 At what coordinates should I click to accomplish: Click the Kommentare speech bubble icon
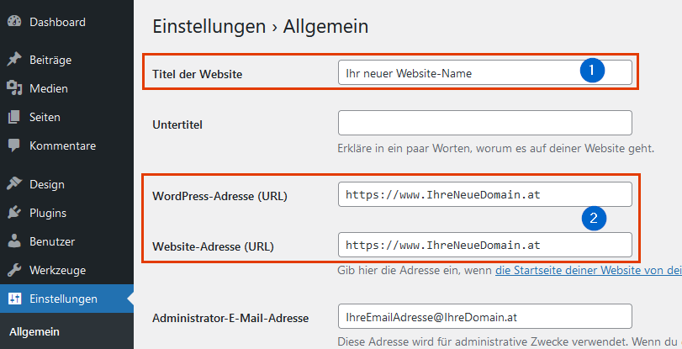click(14, 145)
